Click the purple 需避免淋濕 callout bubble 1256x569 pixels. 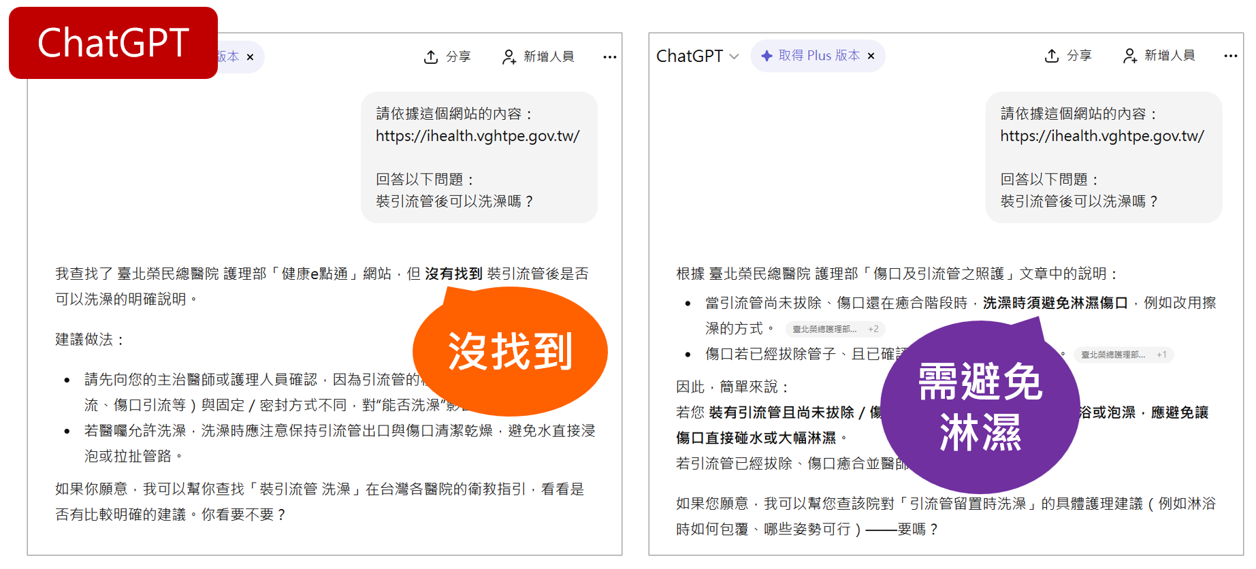point(980,407)
